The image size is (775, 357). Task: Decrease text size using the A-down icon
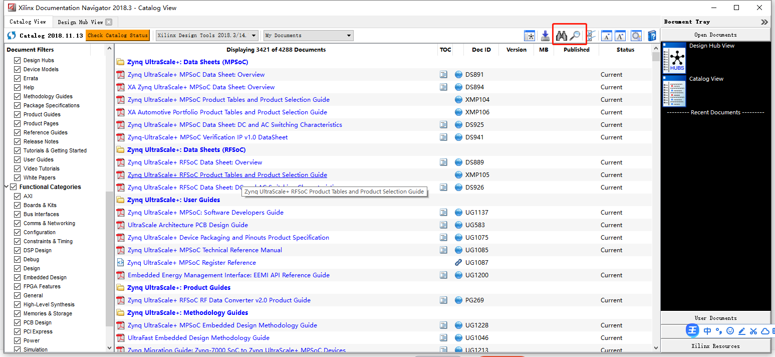point(607,35)
